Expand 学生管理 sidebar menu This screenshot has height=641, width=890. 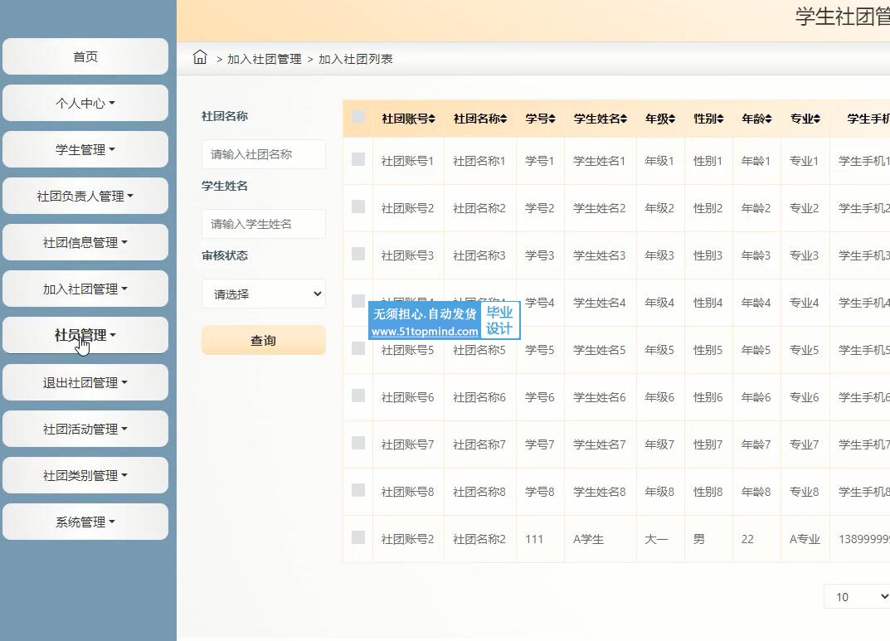85,150
